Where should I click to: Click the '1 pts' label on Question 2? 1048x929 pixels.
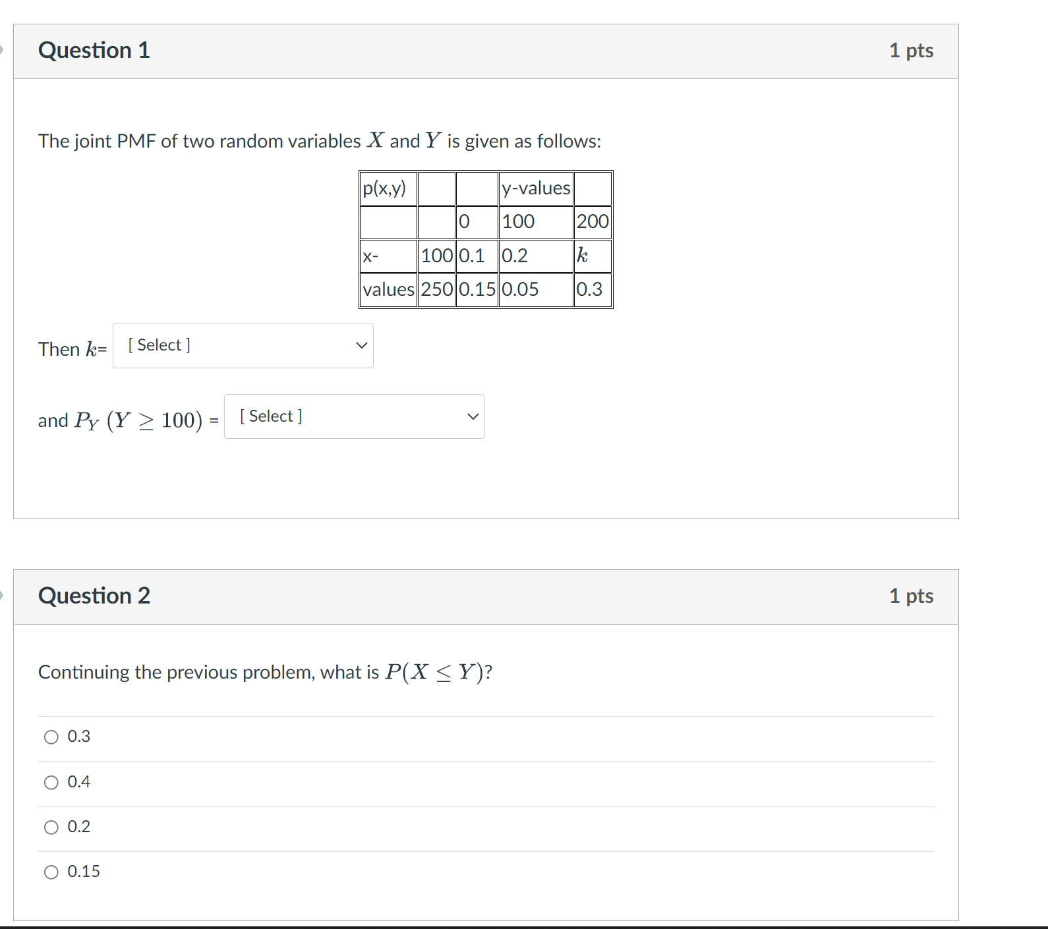(x=912, y=596)
